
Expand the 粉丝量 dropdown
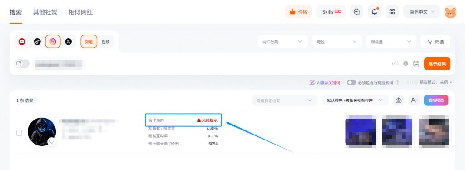point(391,41)
